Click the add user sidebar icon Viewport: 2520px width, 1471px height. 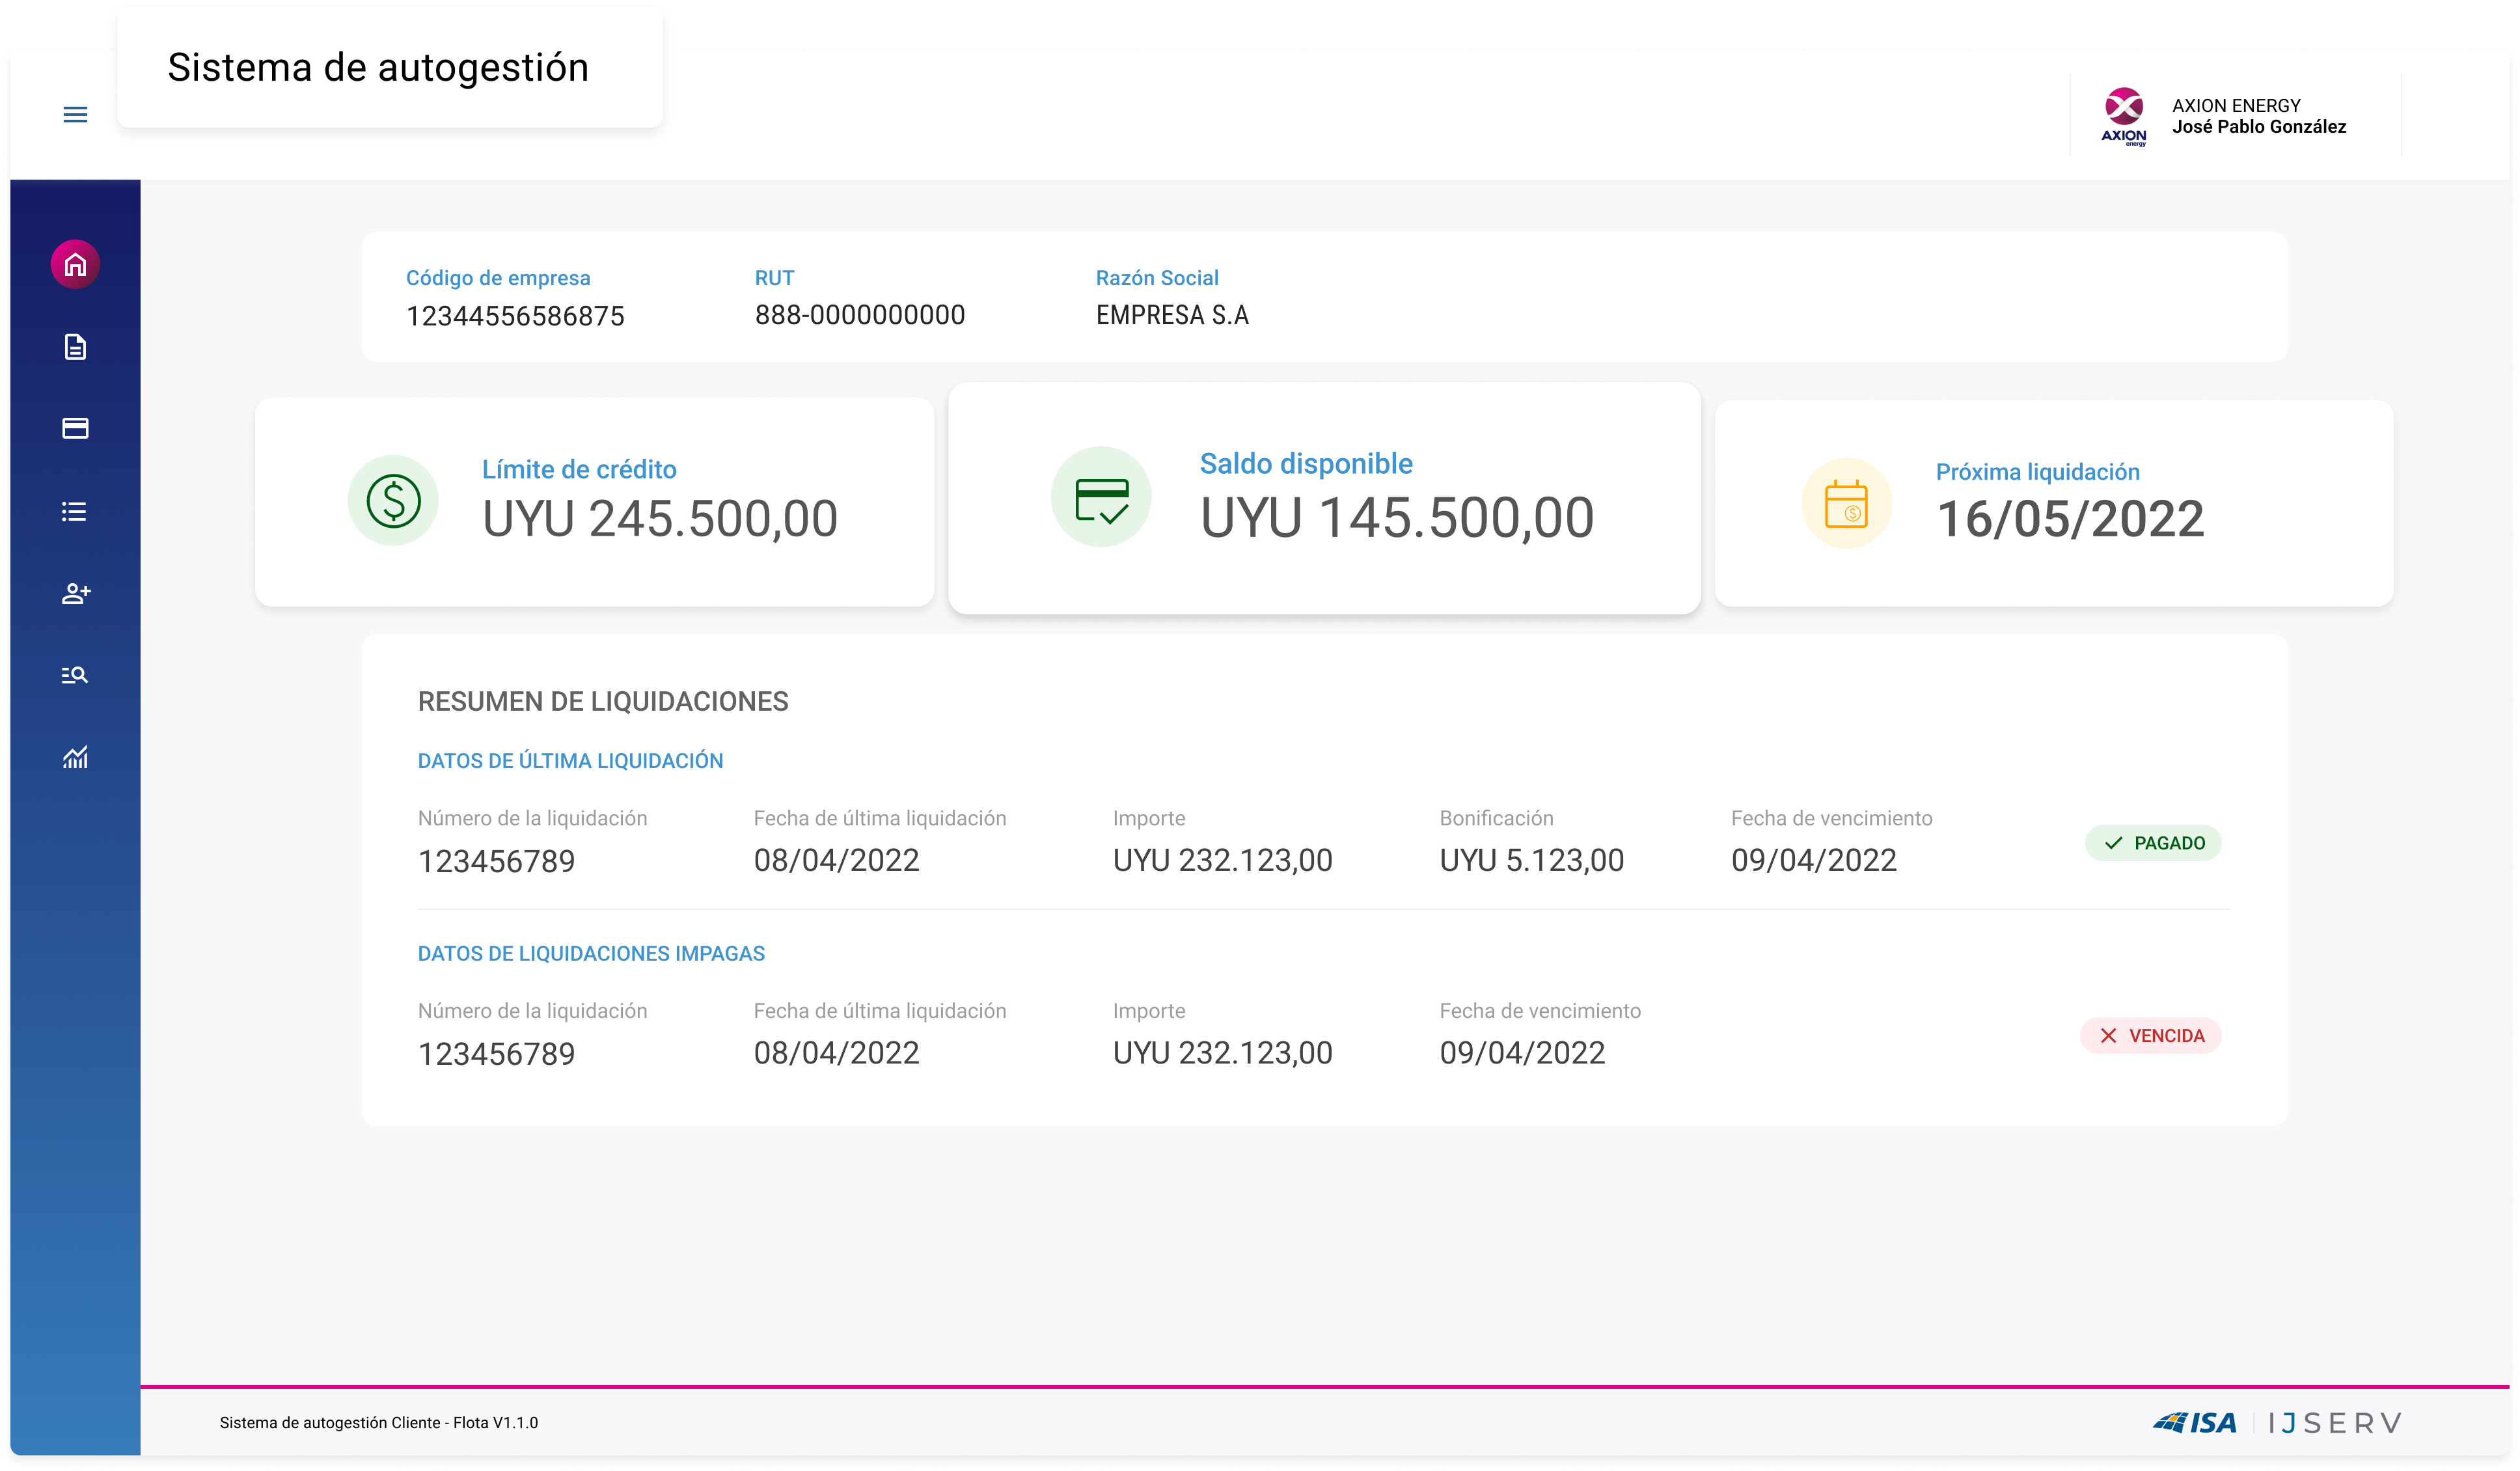point(75,593)
